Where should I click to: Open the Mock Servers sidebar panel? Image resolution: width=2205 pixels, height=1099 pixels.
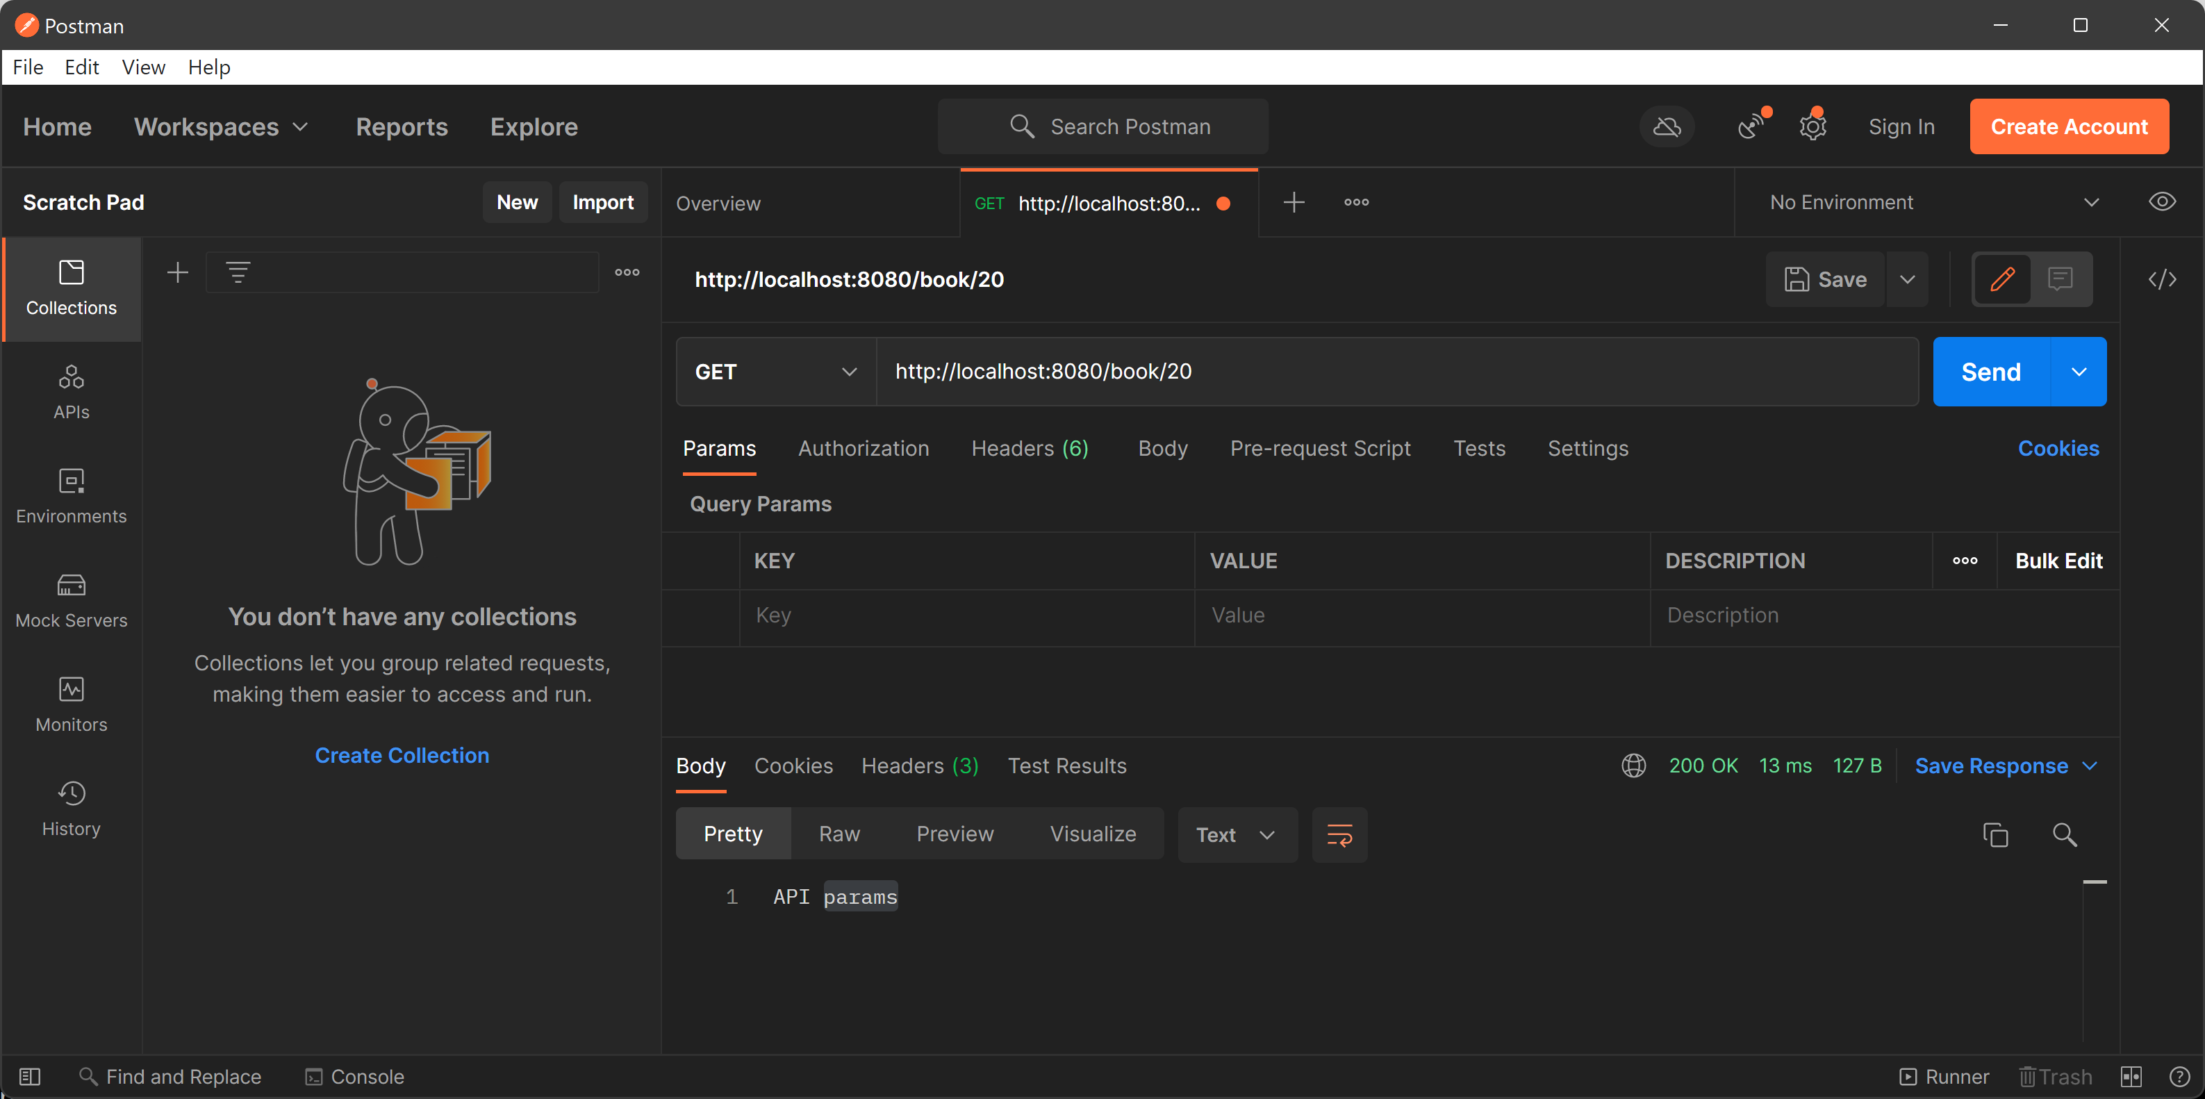(x=71, y=601)
